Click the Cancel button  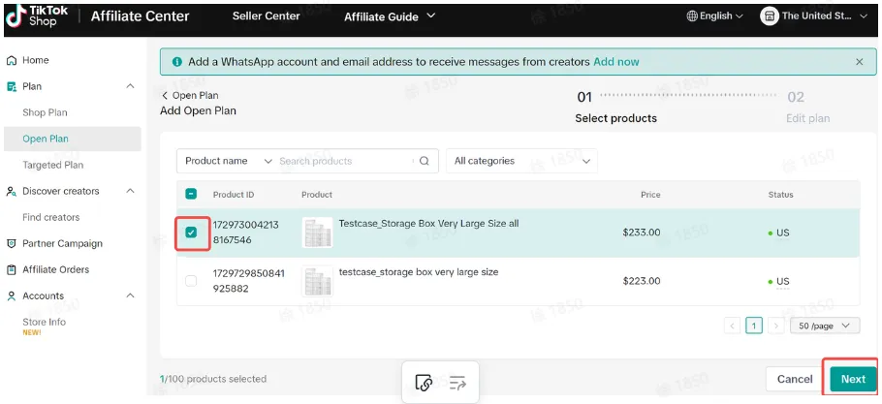(x=794, y=379)
